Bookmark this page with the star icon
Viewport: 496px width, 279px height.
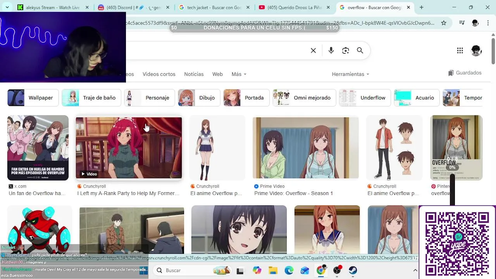click(444, 23)
